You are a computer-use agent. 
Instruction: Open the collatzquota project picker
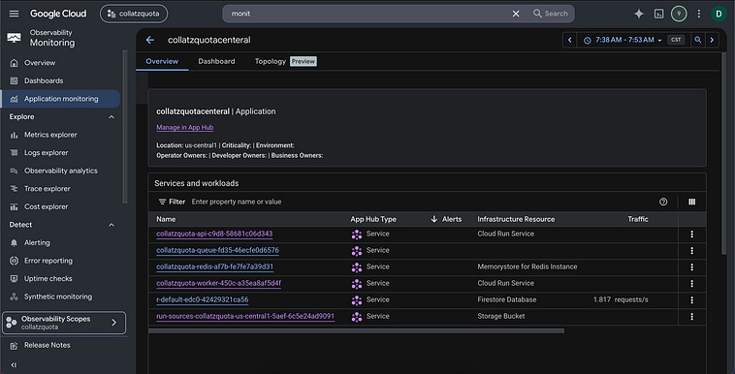tap(134, 14)
